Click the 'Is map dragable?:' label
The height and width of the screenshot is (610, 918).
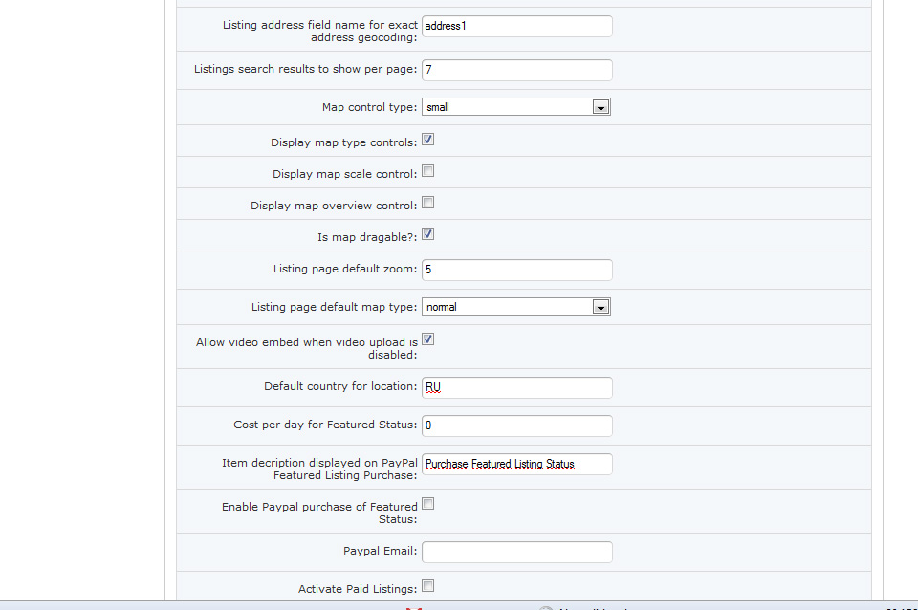(367, 237)
